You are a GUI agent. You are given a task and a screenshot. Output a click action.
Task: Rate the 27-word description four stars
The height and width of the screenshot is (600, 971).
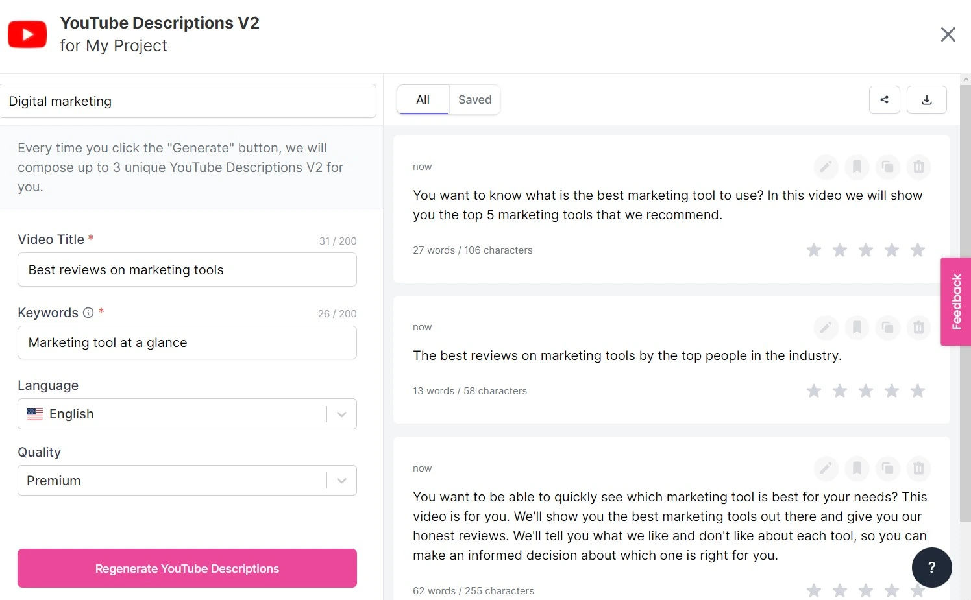(x=892, y=250)
